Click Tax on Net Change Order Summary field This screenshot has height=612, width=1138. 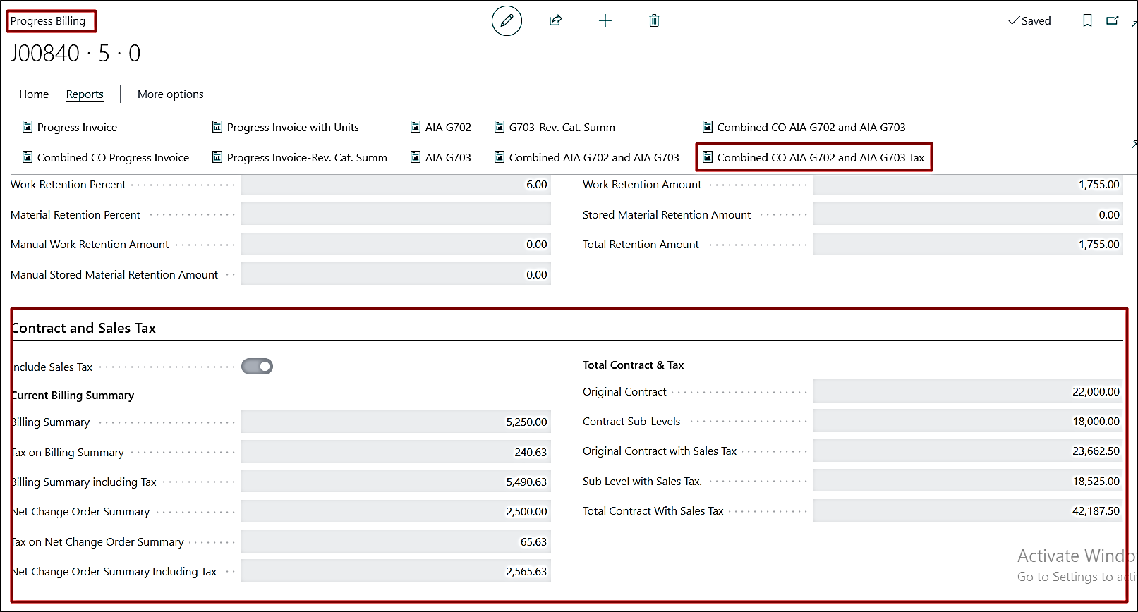coord(396,541)
